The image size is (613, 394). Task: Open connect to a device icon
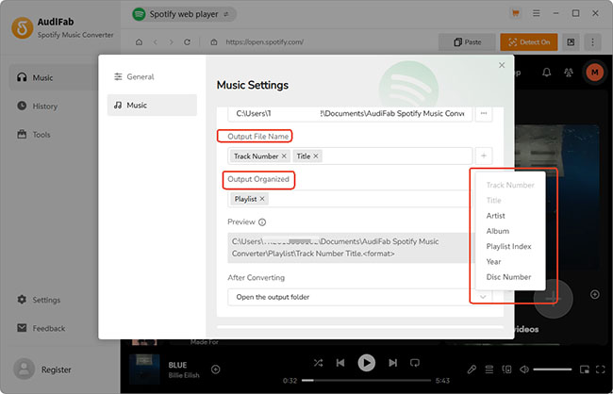point(506,369)
